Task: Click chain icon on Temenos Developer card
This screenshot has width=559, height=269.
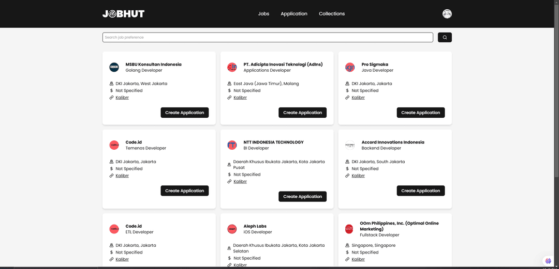Action: pos(111,176)
